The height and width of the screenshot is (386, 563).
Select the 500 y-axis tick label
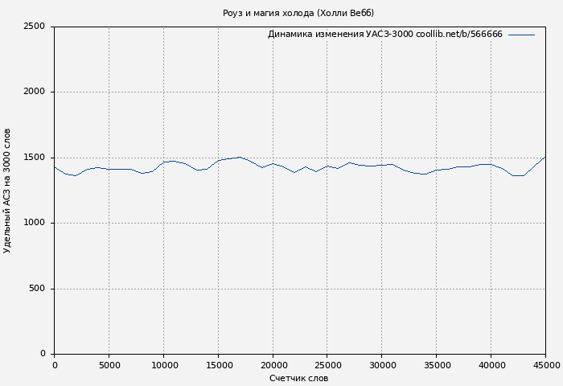[x=37, y=289]
